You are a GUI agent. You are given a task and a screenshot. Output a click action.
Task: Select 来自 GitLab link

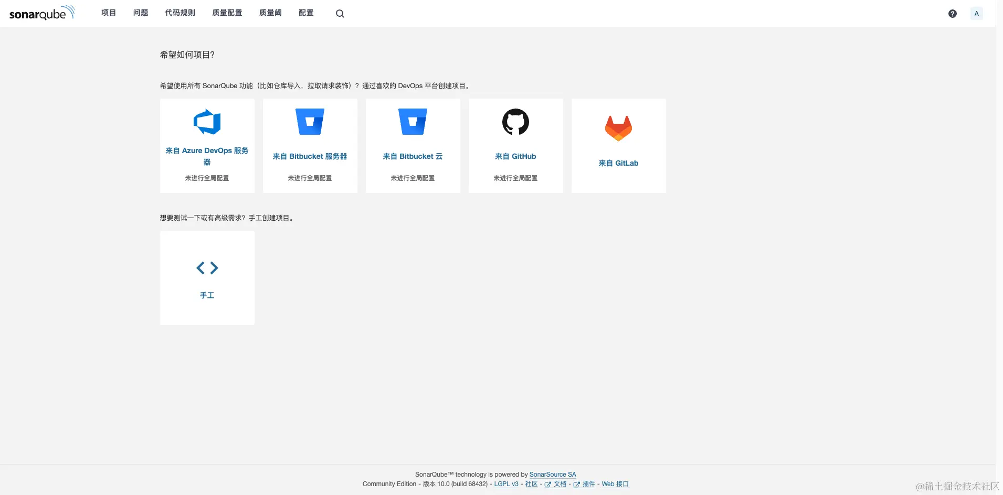click(x=619, y=163)
